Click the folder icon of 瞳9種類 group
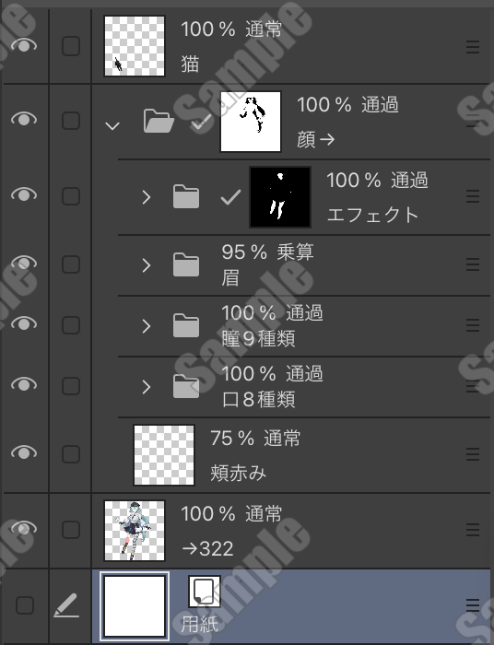 186,325
